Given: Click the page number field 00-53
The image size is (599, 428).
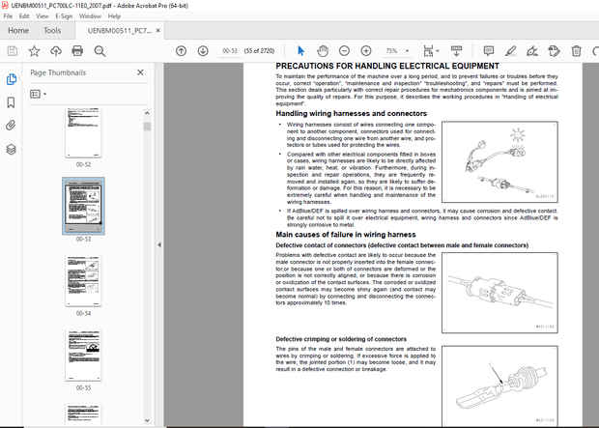Looking at the screenshot, I should tap(230, 51).
